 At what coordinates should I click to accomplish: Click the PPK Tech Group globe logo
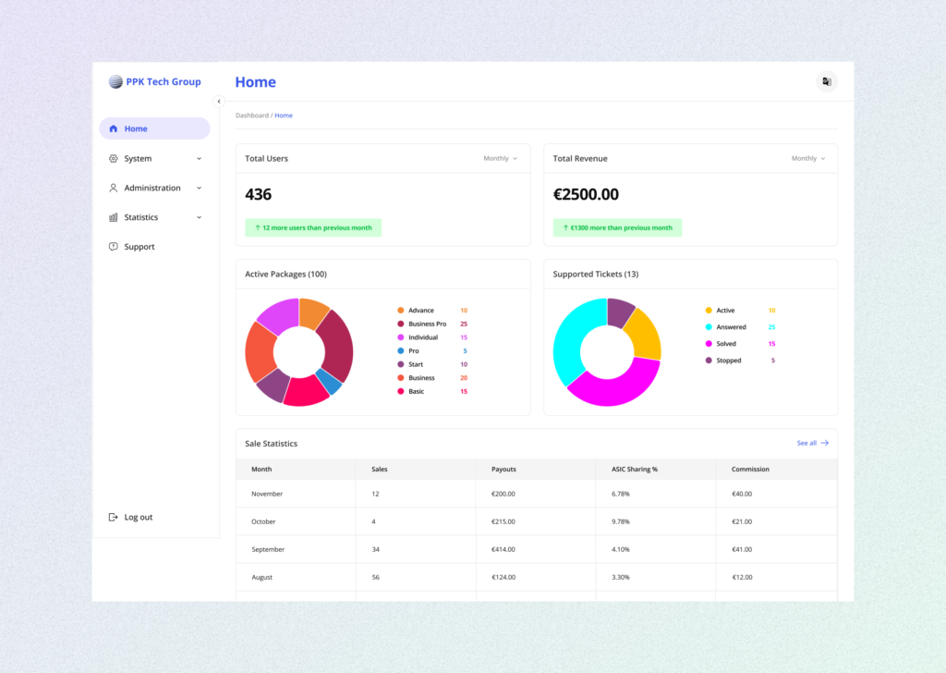pos(115,81)
